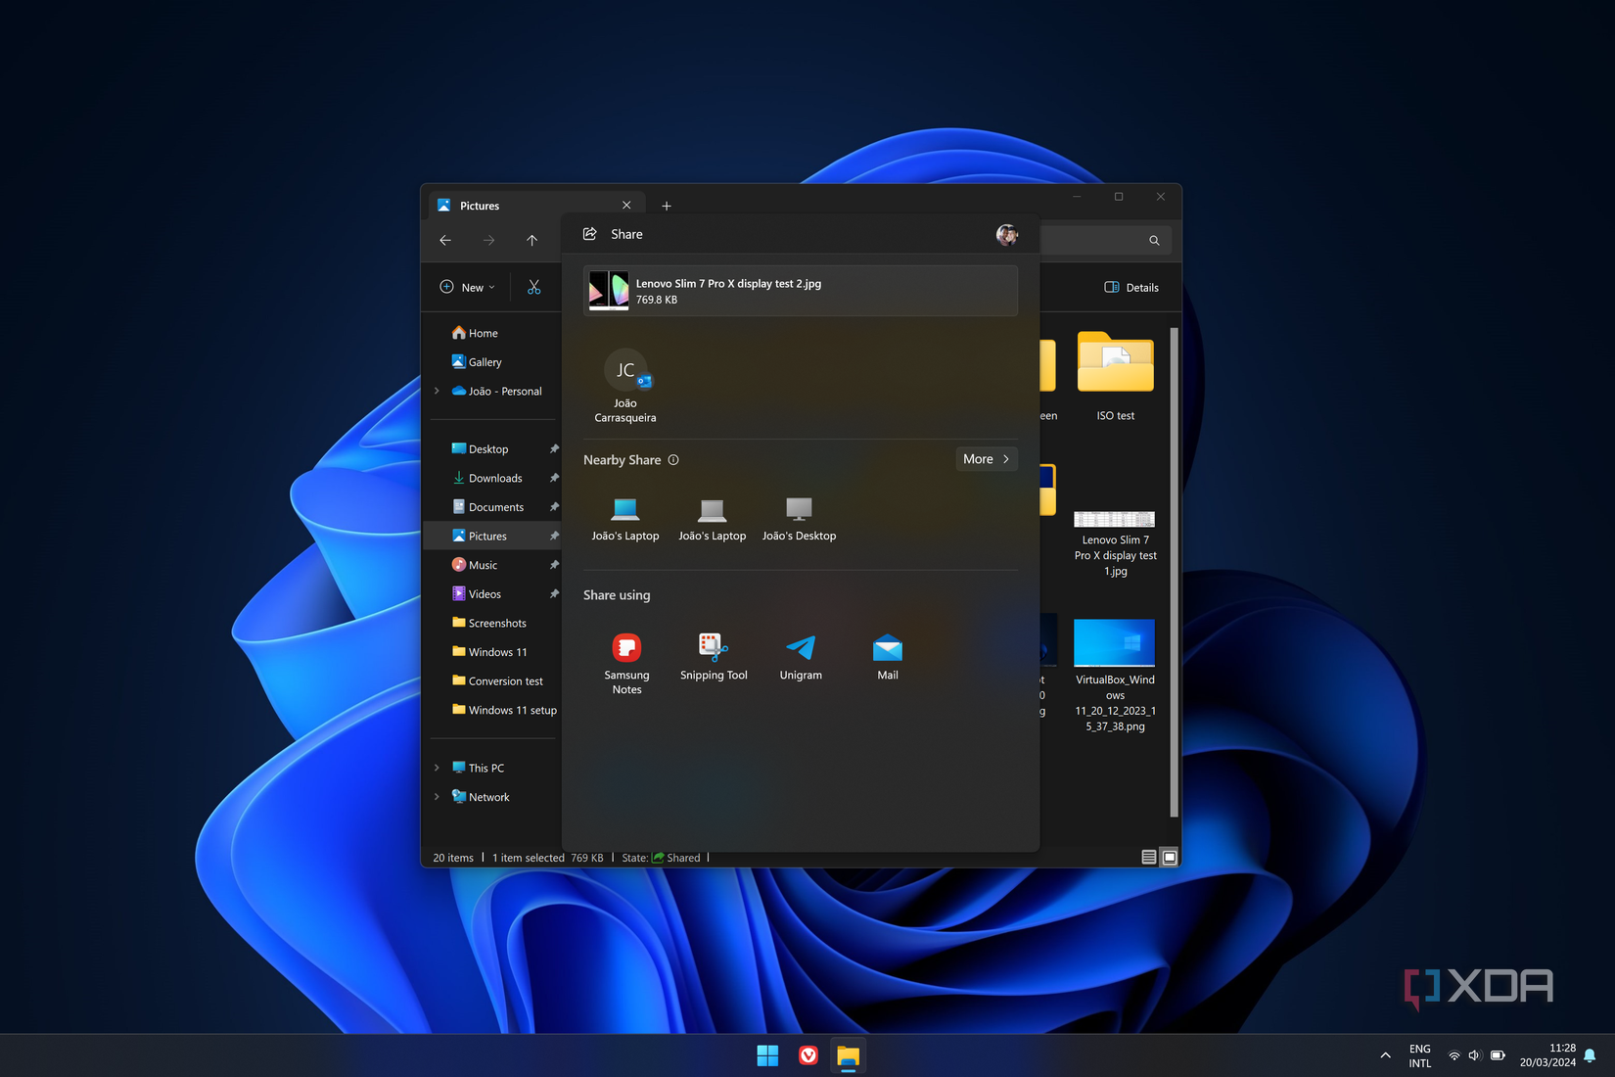
Task: Switch to details view in status bar
Action: [1147, 857]
